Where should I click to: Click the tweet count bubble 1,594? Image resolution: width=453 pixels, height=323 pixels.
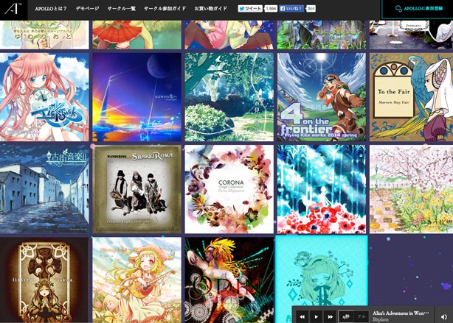[x=271, y=9]
